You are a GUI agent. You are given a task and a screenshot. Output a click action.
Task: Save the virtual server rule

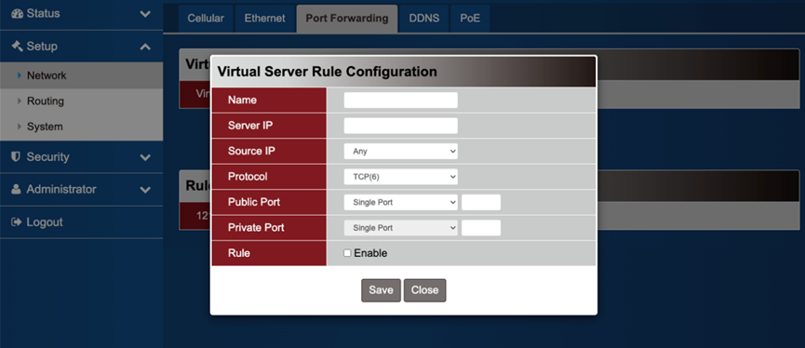(x=381, y=290)
